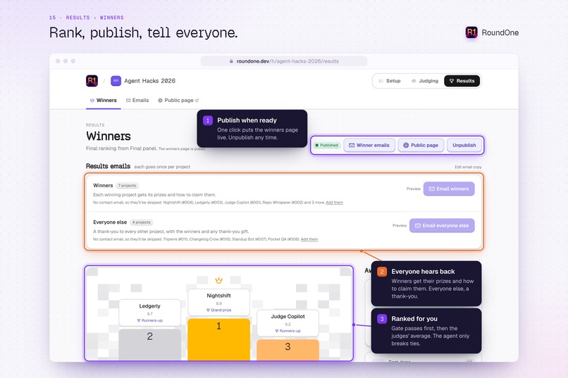The width and height of the screenshot is (568, 378).
Task: Click the RoundOne logo at top right
Action: coord(492,32)
